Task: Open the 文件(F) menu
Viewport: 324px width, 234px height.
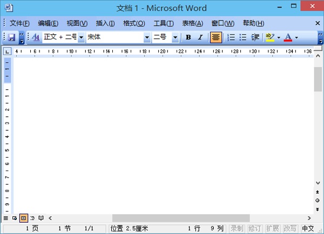Action: click(x=19, y=23)
